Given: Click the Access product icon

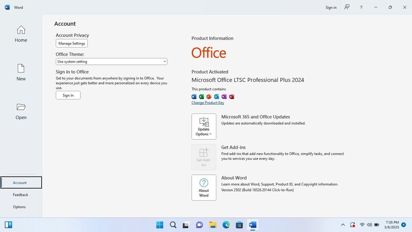Looking at the screenshot, I should pos(232,97).
